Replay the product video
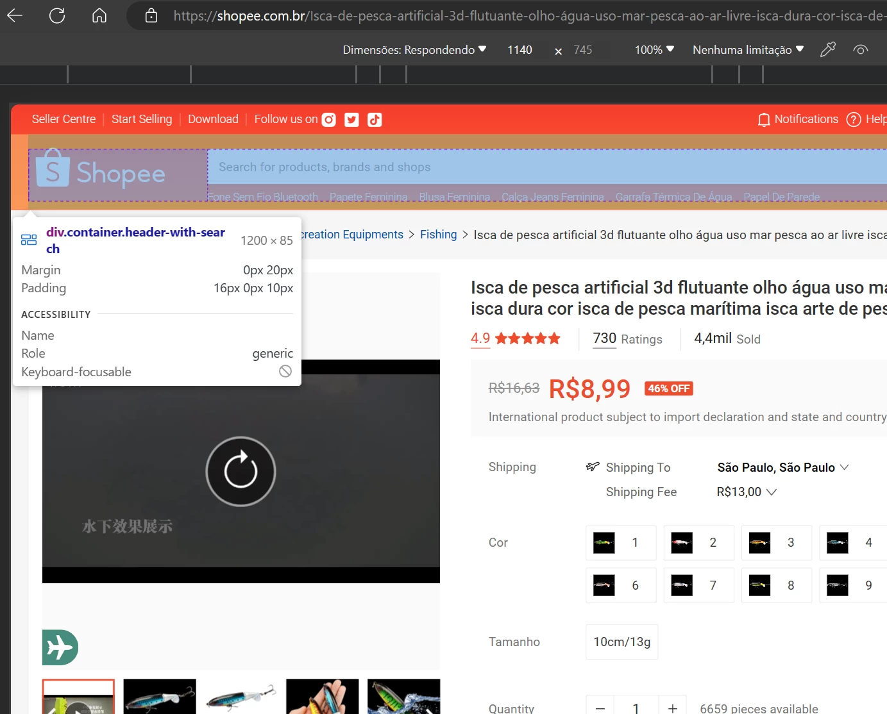887x714 pixels. click(241, 472)
